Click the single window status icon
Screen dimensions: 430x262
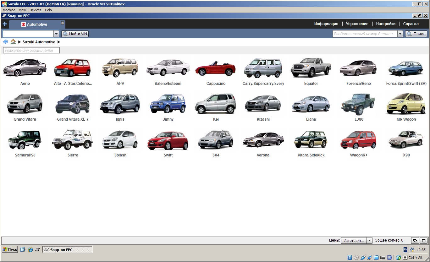pyautogui.click(x=424, y=241)
